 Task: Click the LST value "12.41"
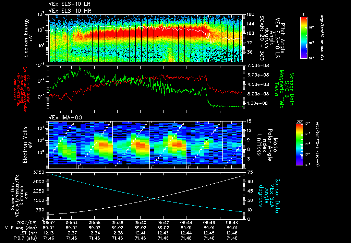coord(140,233)
